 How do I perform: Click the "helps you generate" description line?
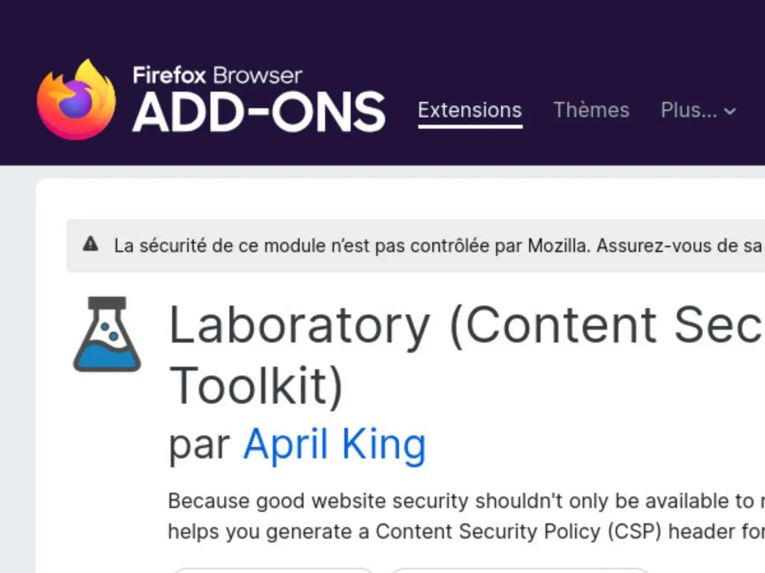coord(459,531)
